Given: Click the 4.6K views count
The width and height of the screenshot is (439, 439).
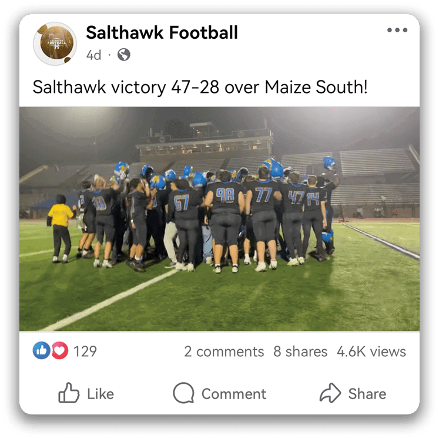Looking at the screenshot, I should tap(371, 352).
